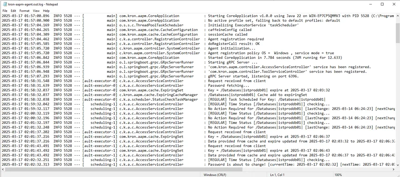The width and height of the screenshot is (400, 177).
Task: Click the 'caffeineConfig called' log message
Action: click(x=230, y=29)
